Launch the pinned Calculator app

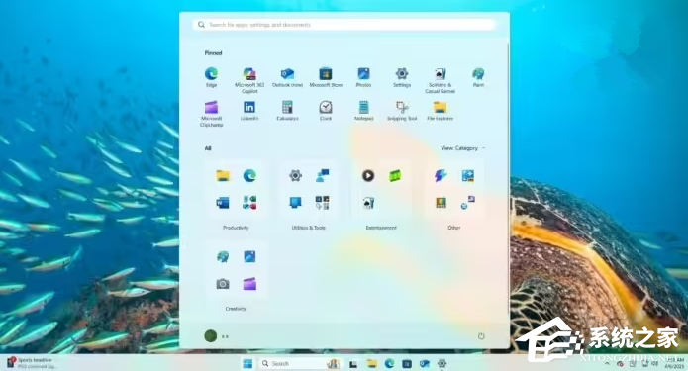[287, 111]
